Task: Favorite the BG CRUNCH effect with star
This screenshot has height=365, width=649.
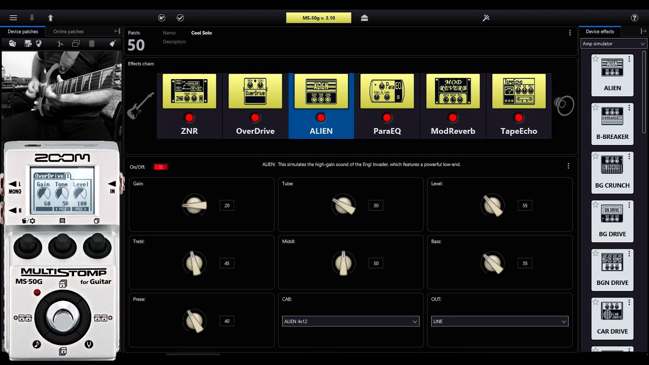Action: 596,157
